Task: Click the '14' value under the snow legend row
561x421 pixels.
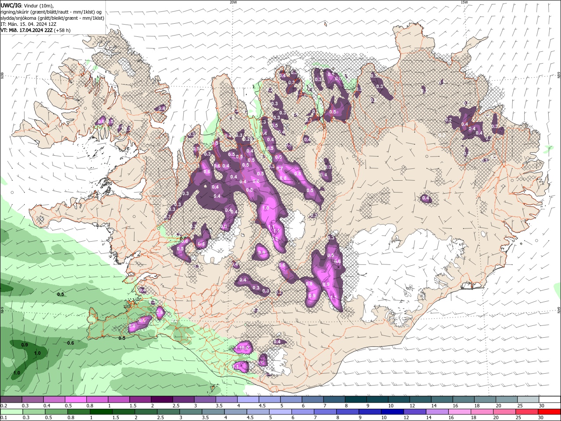Action: coord(434,406)
